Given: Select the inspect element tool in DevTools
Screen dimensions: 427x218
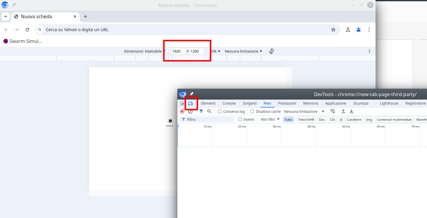Looking at the screenshot, I should [182, 103].
